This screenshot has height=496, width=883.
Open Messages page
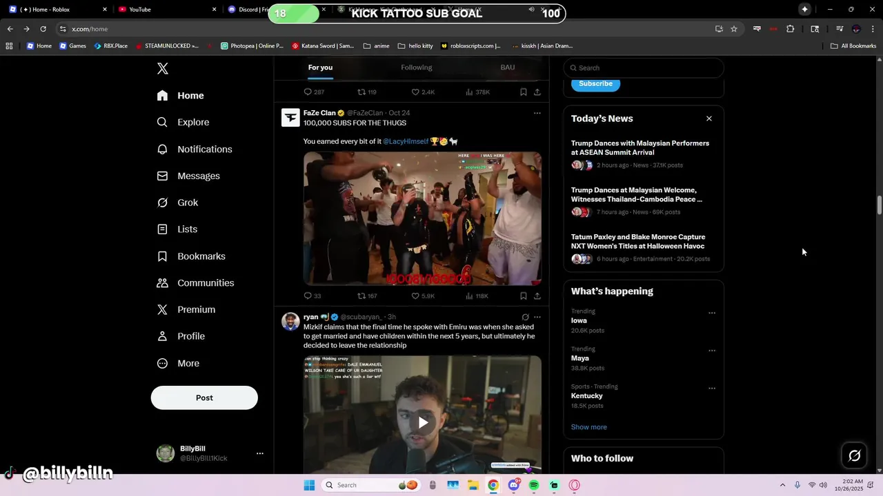pos(188,176)
